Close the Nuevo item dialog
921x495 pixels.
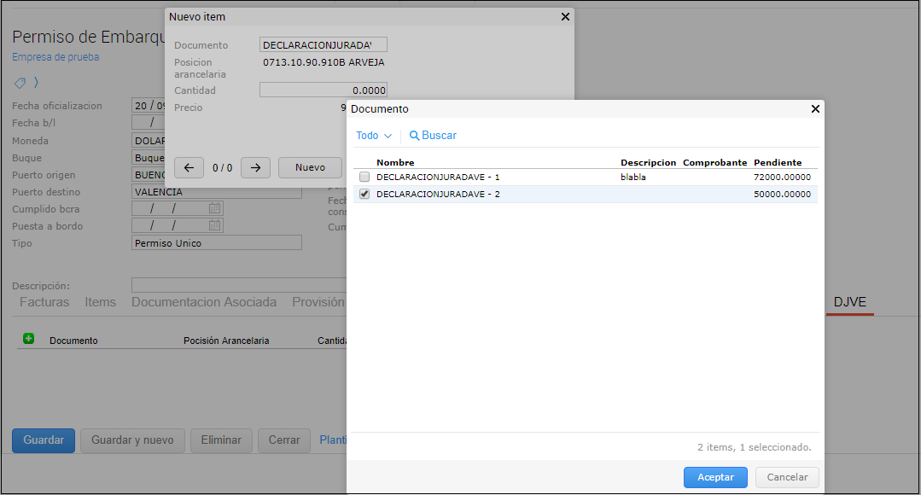click(564, 17)
